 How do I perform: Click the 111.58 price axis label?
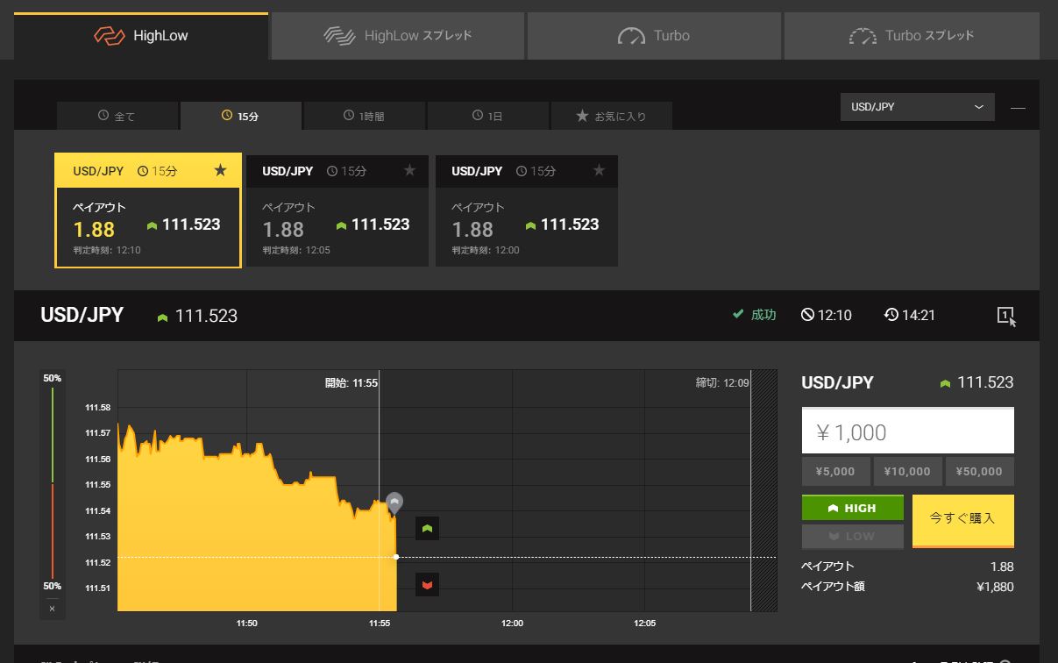pos(98,408)
